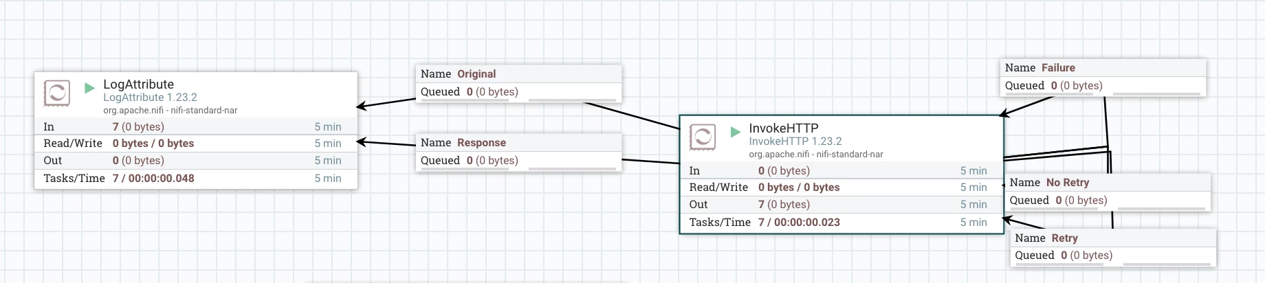Click LogAttribute Out value 0 (0 bytes)
Screen dimensions: 1265x283
[x=138, y=161]
